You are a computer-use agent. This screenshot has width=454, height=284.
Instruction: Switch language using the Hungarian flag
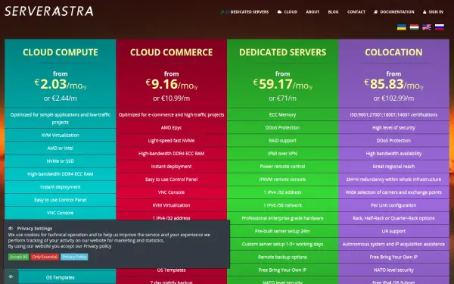click(x=414, y=27)
